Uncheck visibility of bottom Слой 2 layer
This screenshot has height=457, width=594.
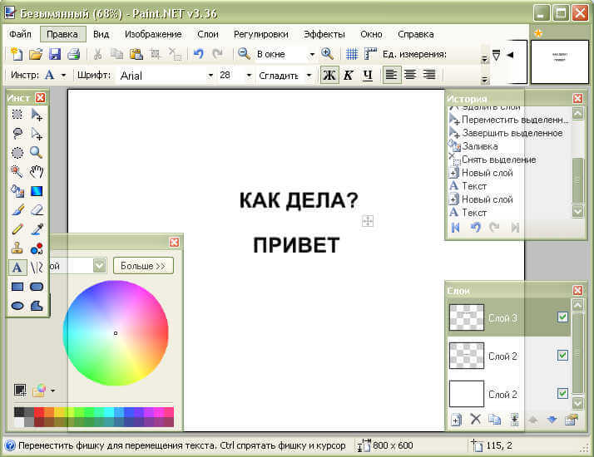[562, 394]
